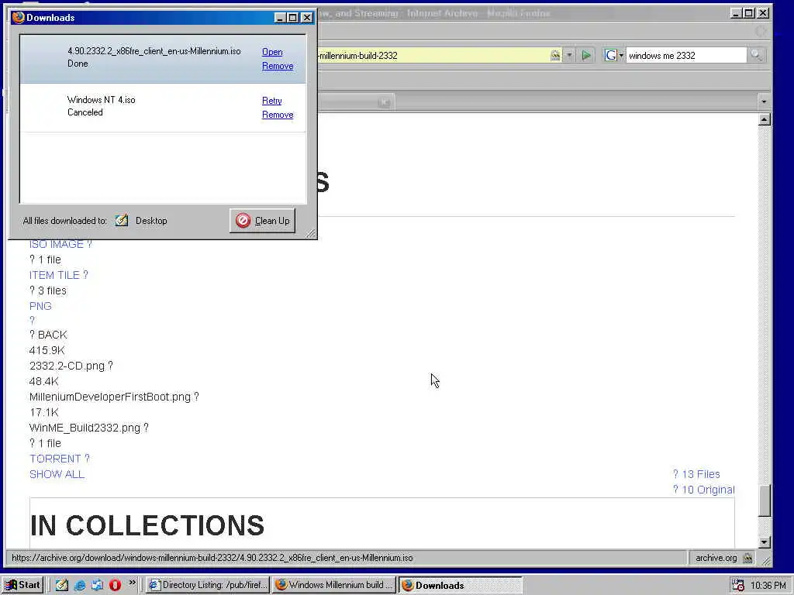Expand the quick launch overflow chevron
The height and width of the screenshot is (595, 794).
tap(132, 583)
